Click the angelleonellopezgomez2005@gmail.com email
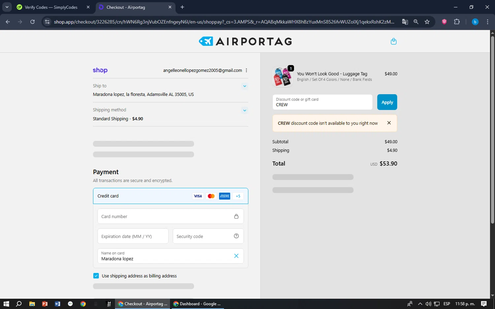 (x=202, y=70)
